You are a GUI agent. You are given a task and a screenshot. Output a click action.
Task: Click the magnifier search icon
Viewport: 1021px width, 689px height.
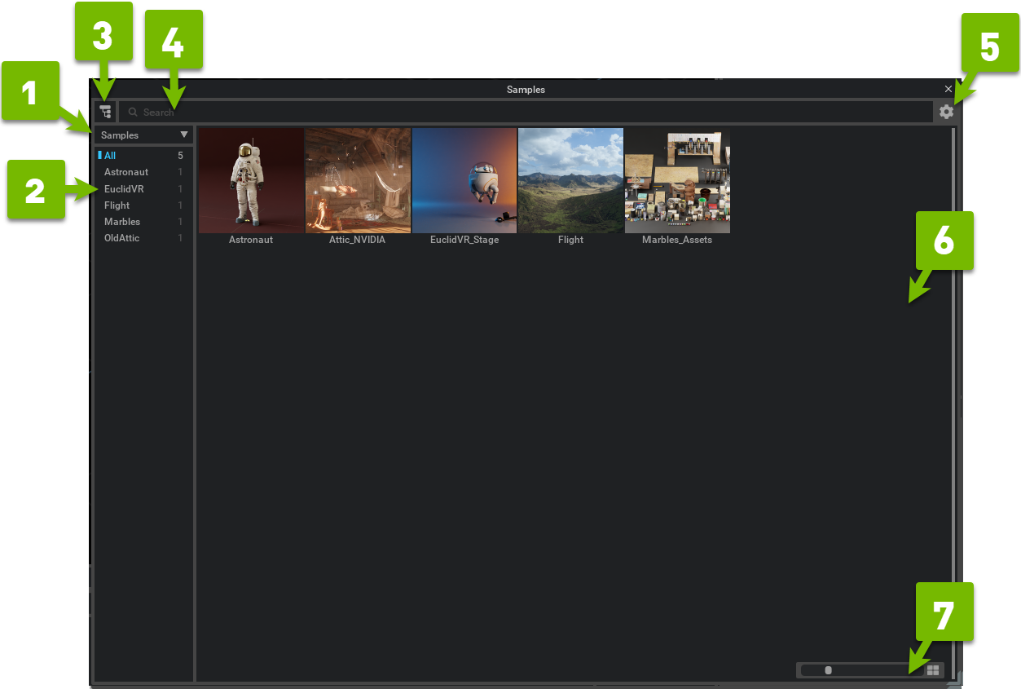tap(133, 113)
